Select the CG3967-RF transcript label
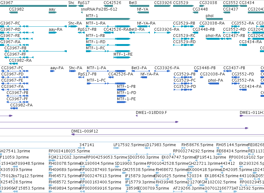Viewport: 264px width, 193px height. point(15,54)
